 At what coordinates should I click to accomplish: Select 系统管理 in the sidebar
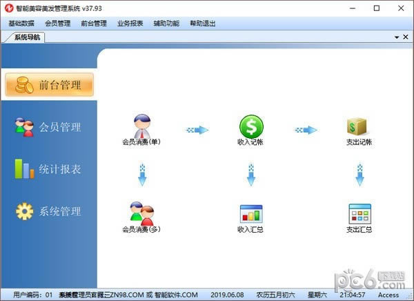pos(48,211)
